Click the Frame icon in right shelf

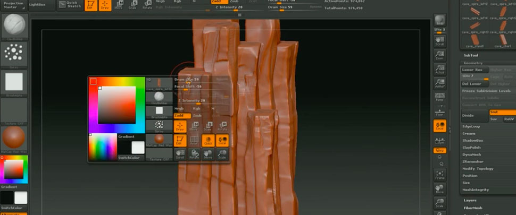[x=440, y=175]
